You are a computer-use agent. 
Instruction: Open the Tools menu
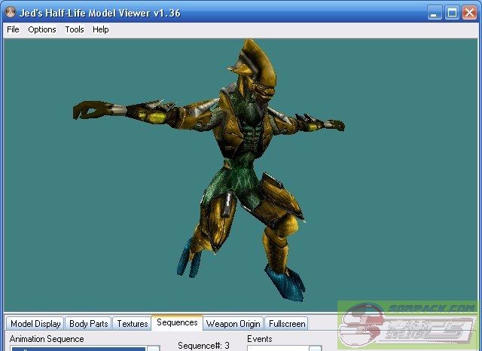[x=75, y=29]
